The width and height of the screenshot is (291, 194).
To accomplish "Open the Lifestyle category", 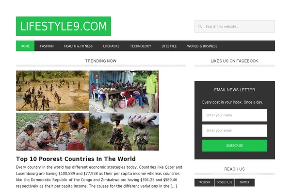I will pos(169,46).
